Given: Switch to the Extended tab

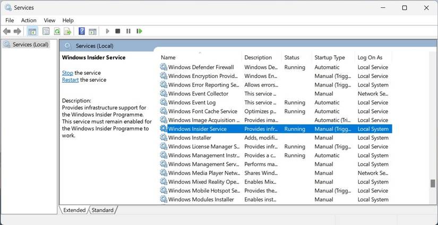Looking at the screenshot, I should (74, 210).
